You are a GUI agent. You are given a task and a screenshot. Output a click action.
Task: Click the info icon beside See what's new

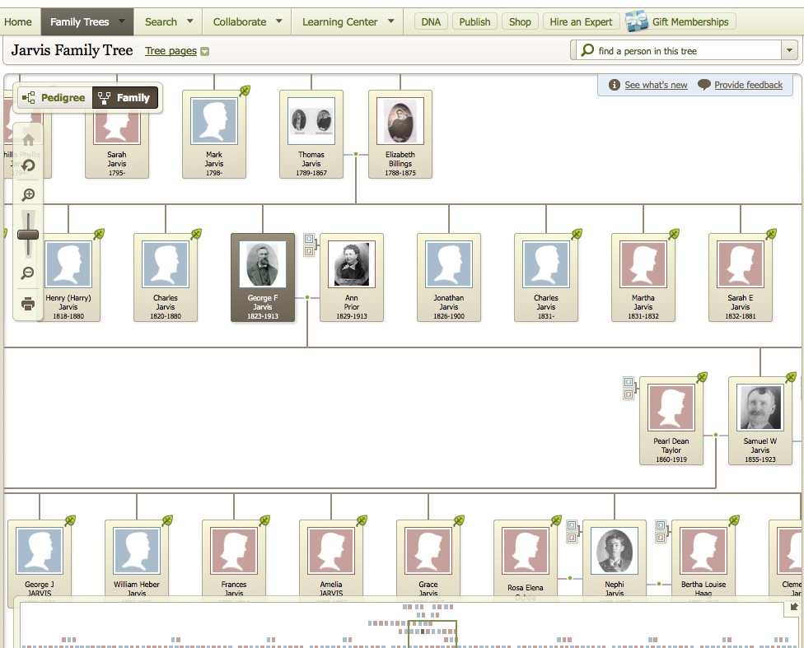click(x=615, y=85)
